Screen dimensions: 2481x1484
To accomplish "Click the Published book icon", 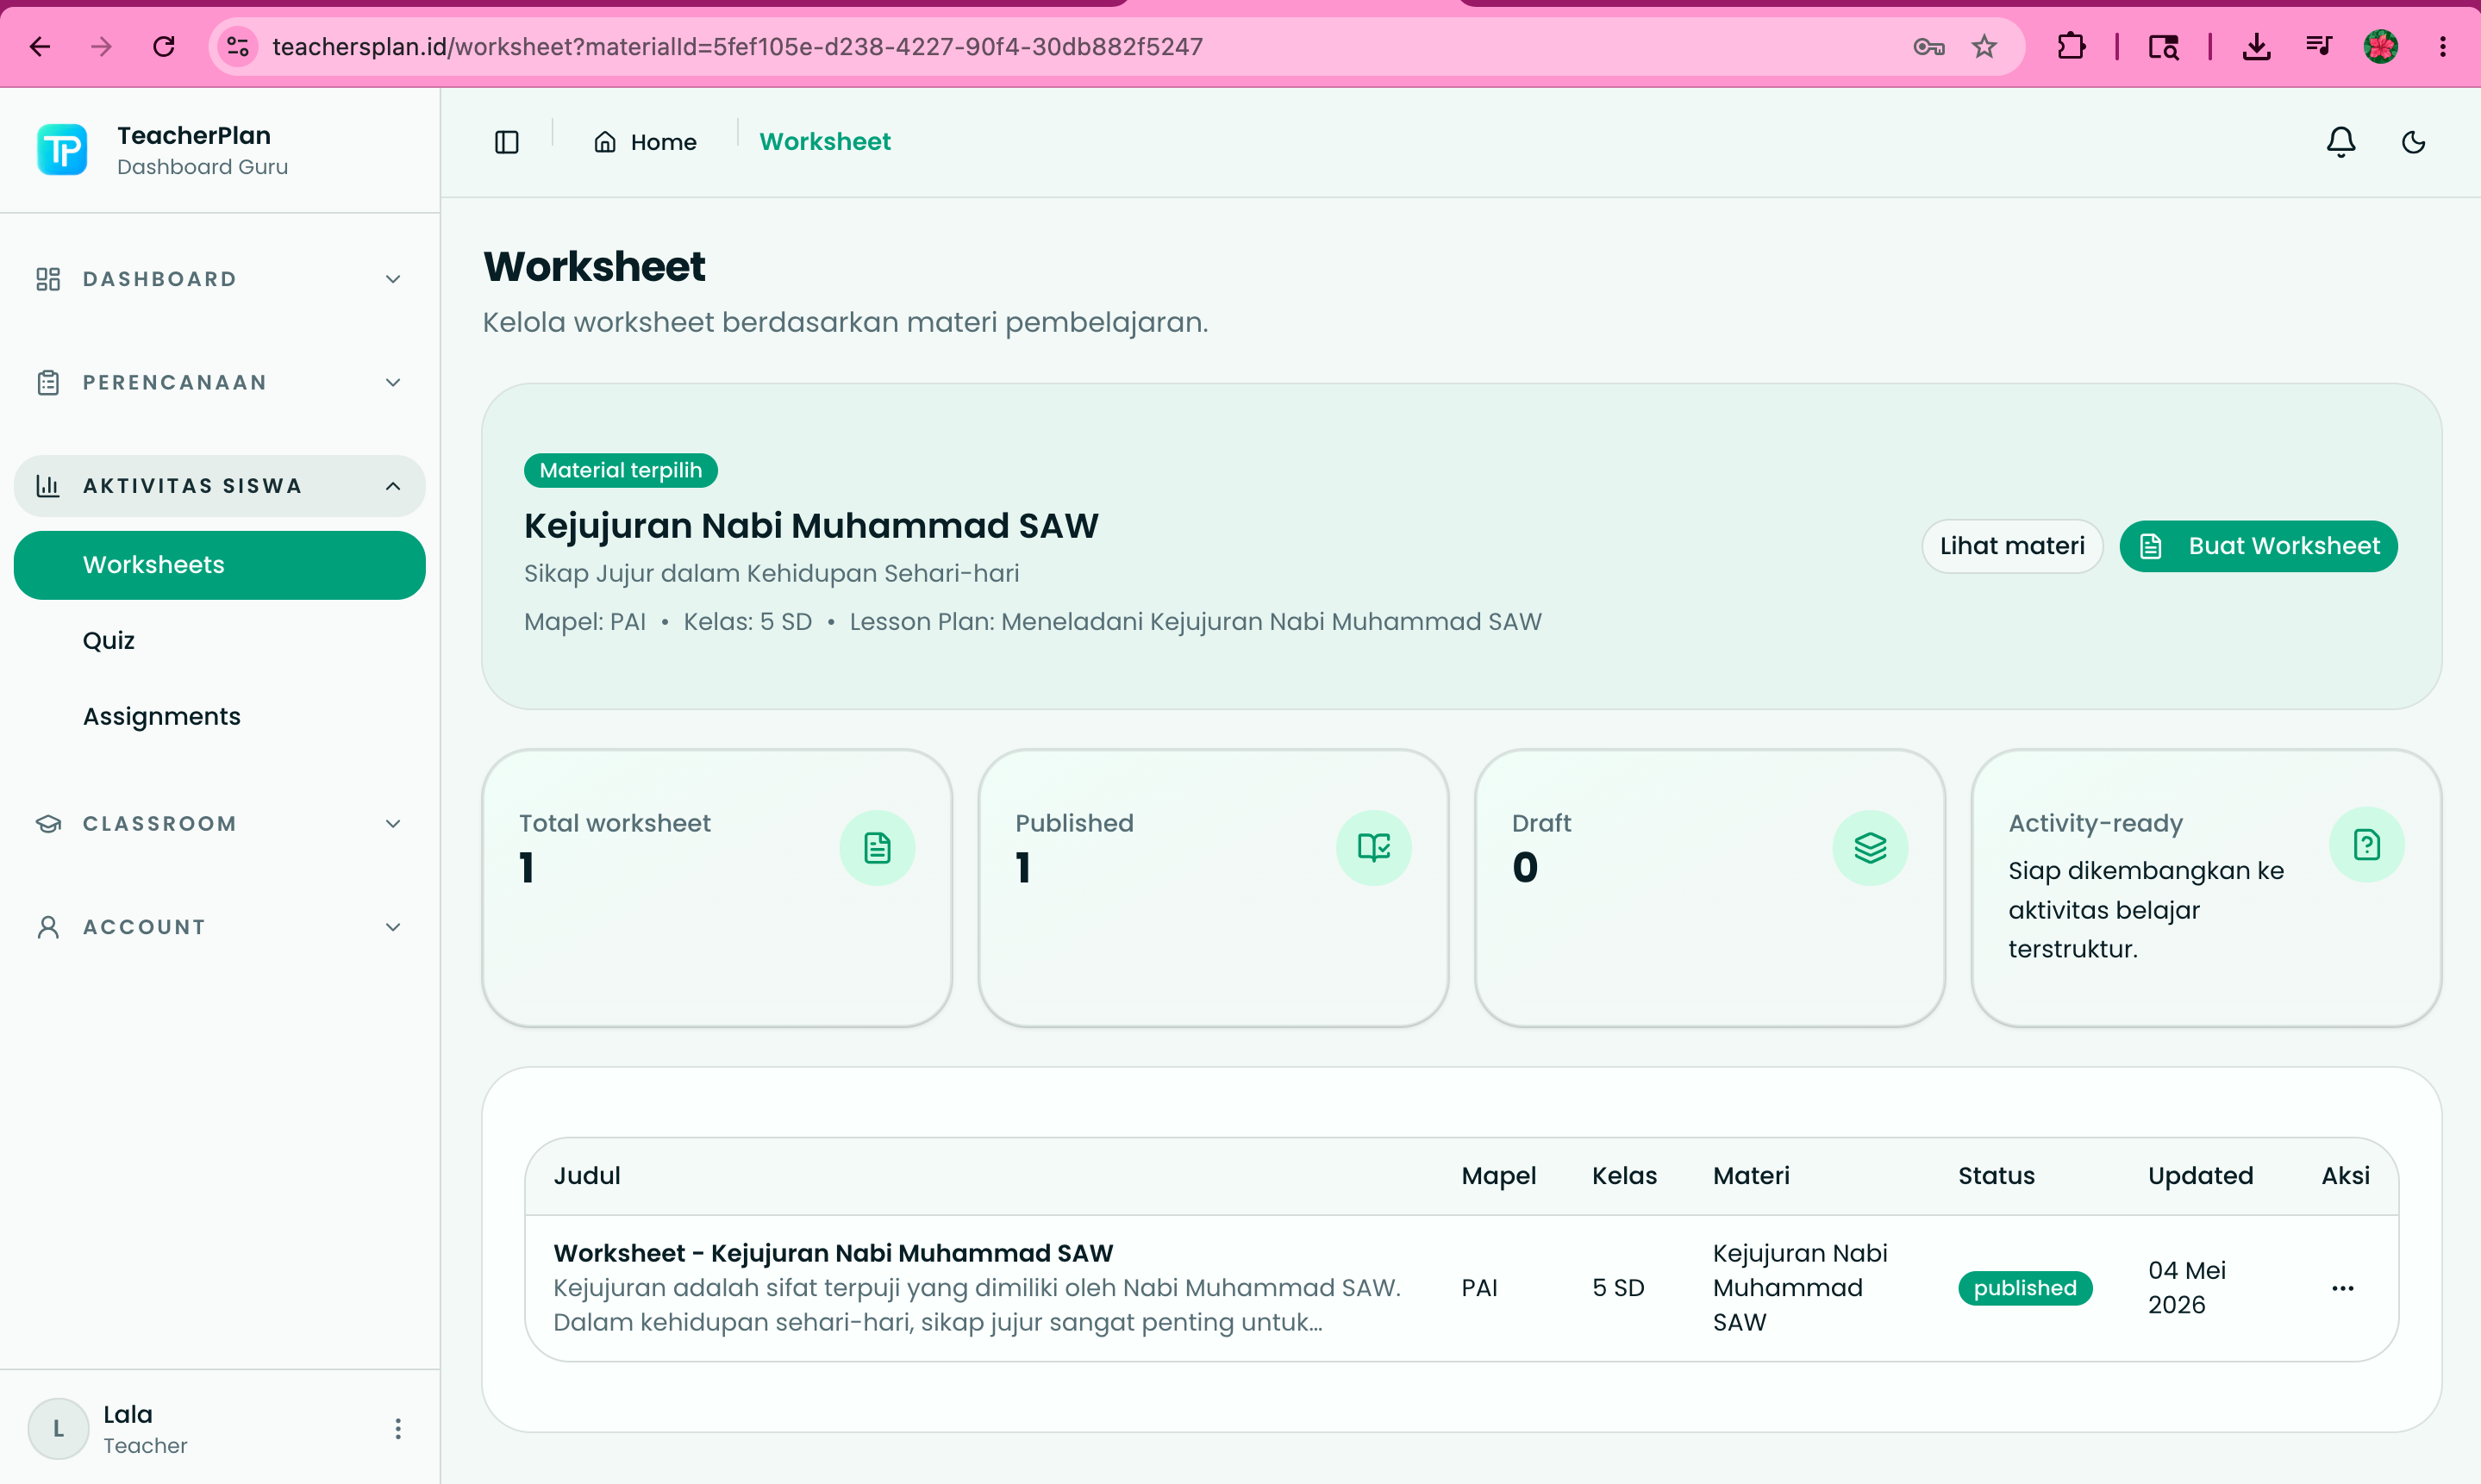I will 1374,848.
